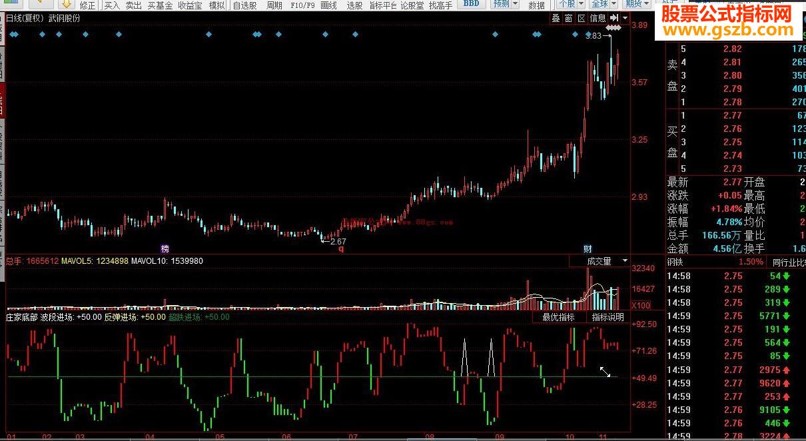Click the yellow down-arrow toolbar icon
Image resolution: width=806 pixels, height=441 pixels.
67,4
